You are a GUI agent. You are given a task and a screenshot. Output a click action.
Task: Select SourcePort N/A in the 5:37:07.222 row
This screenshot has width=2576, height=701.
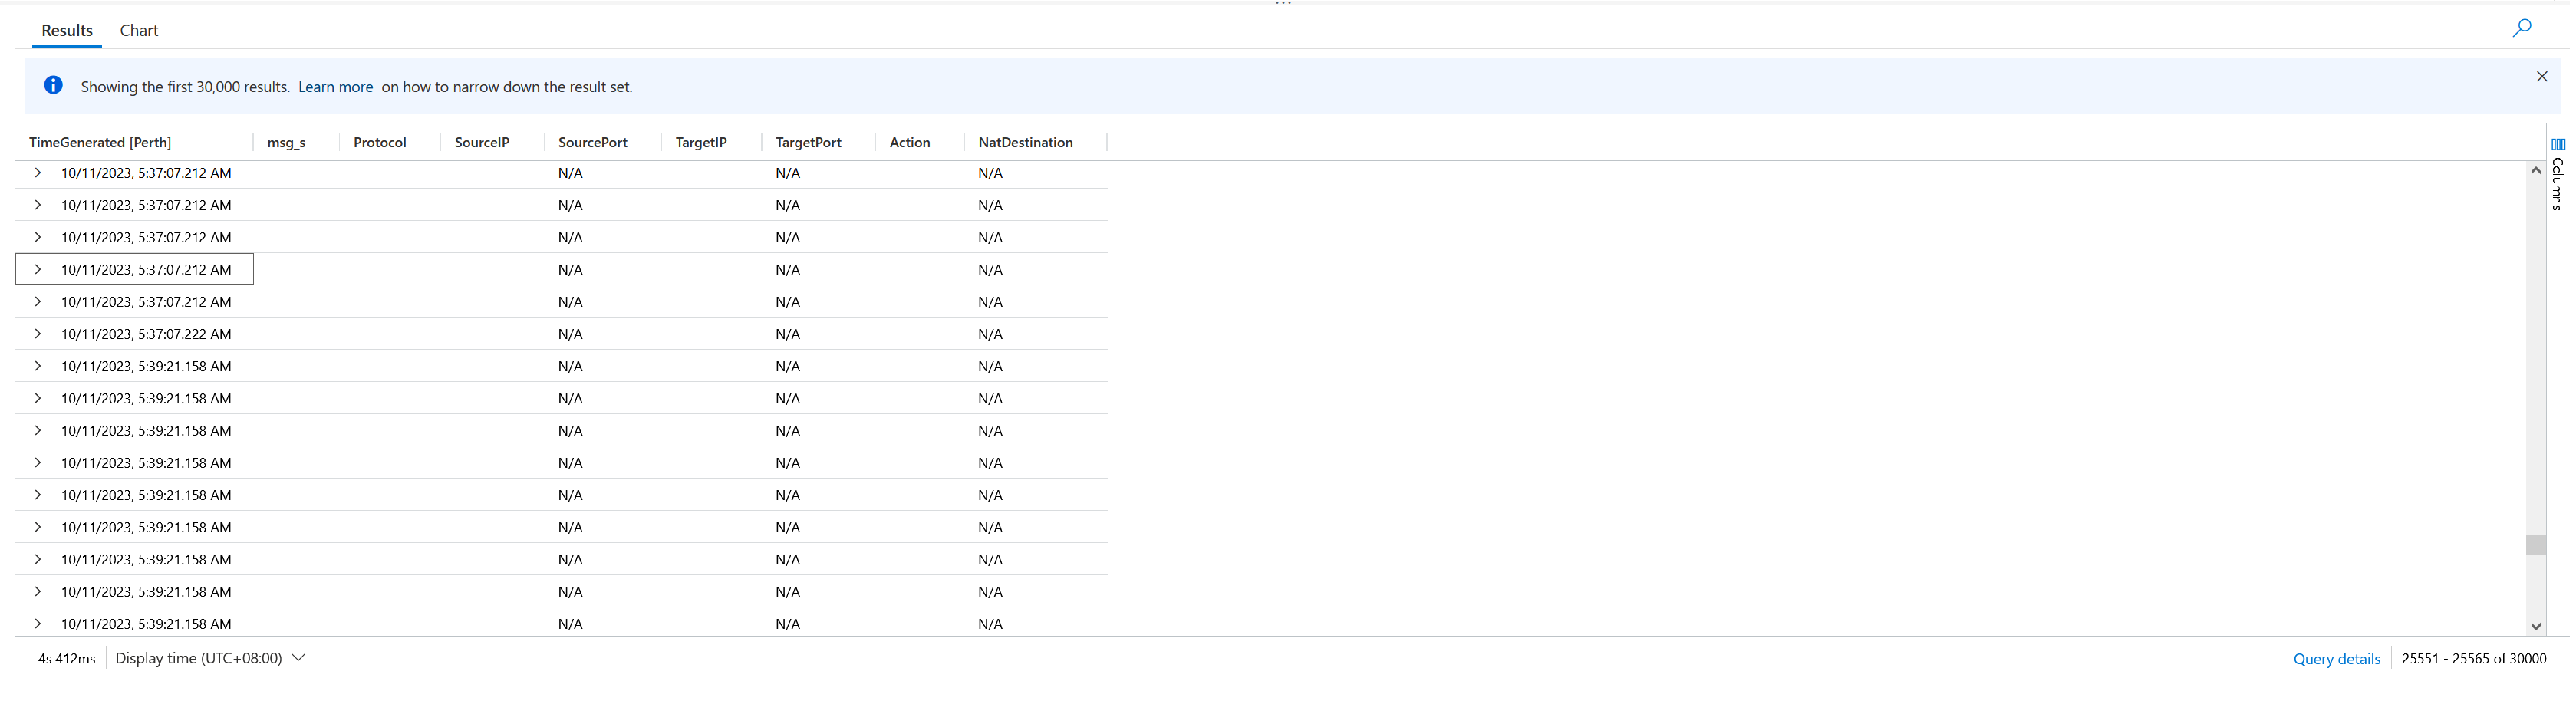pyautogui.click(x=570, y=334)
